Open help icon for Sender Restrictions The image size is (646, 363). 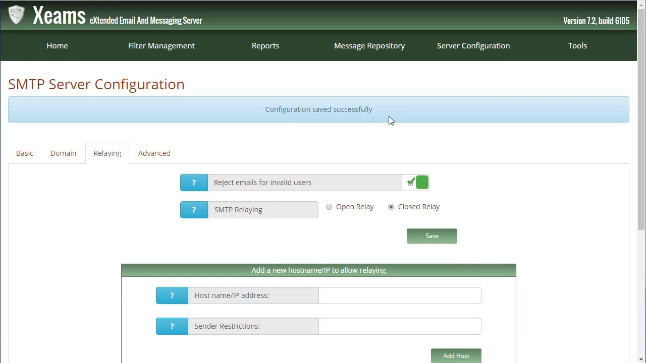coord(172,326)
